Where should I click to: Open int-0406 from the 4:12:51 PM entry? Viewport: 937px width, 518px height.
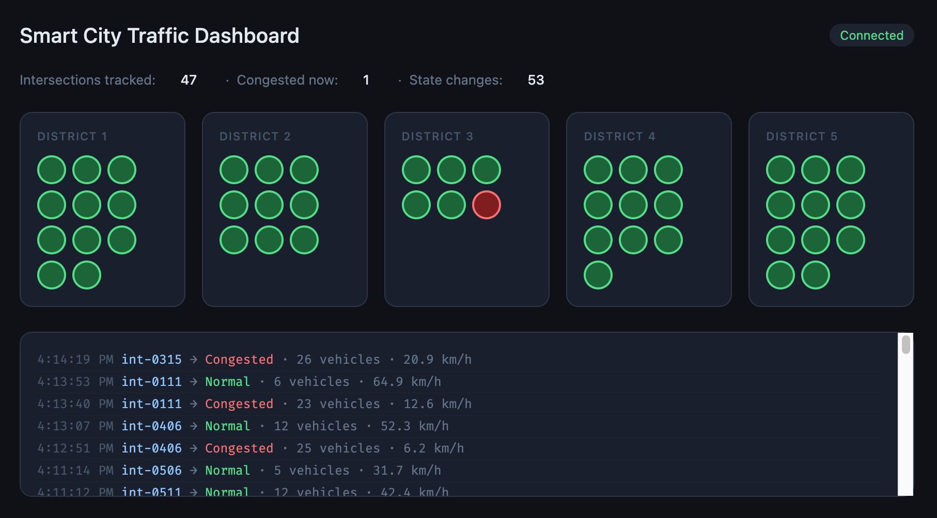[x=151, y=448]
